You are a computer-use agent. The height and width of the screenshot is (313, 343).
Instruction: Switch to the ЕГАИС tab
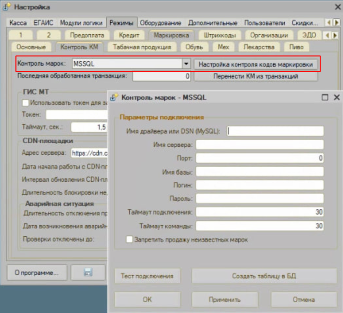click(x=43, y=23)
